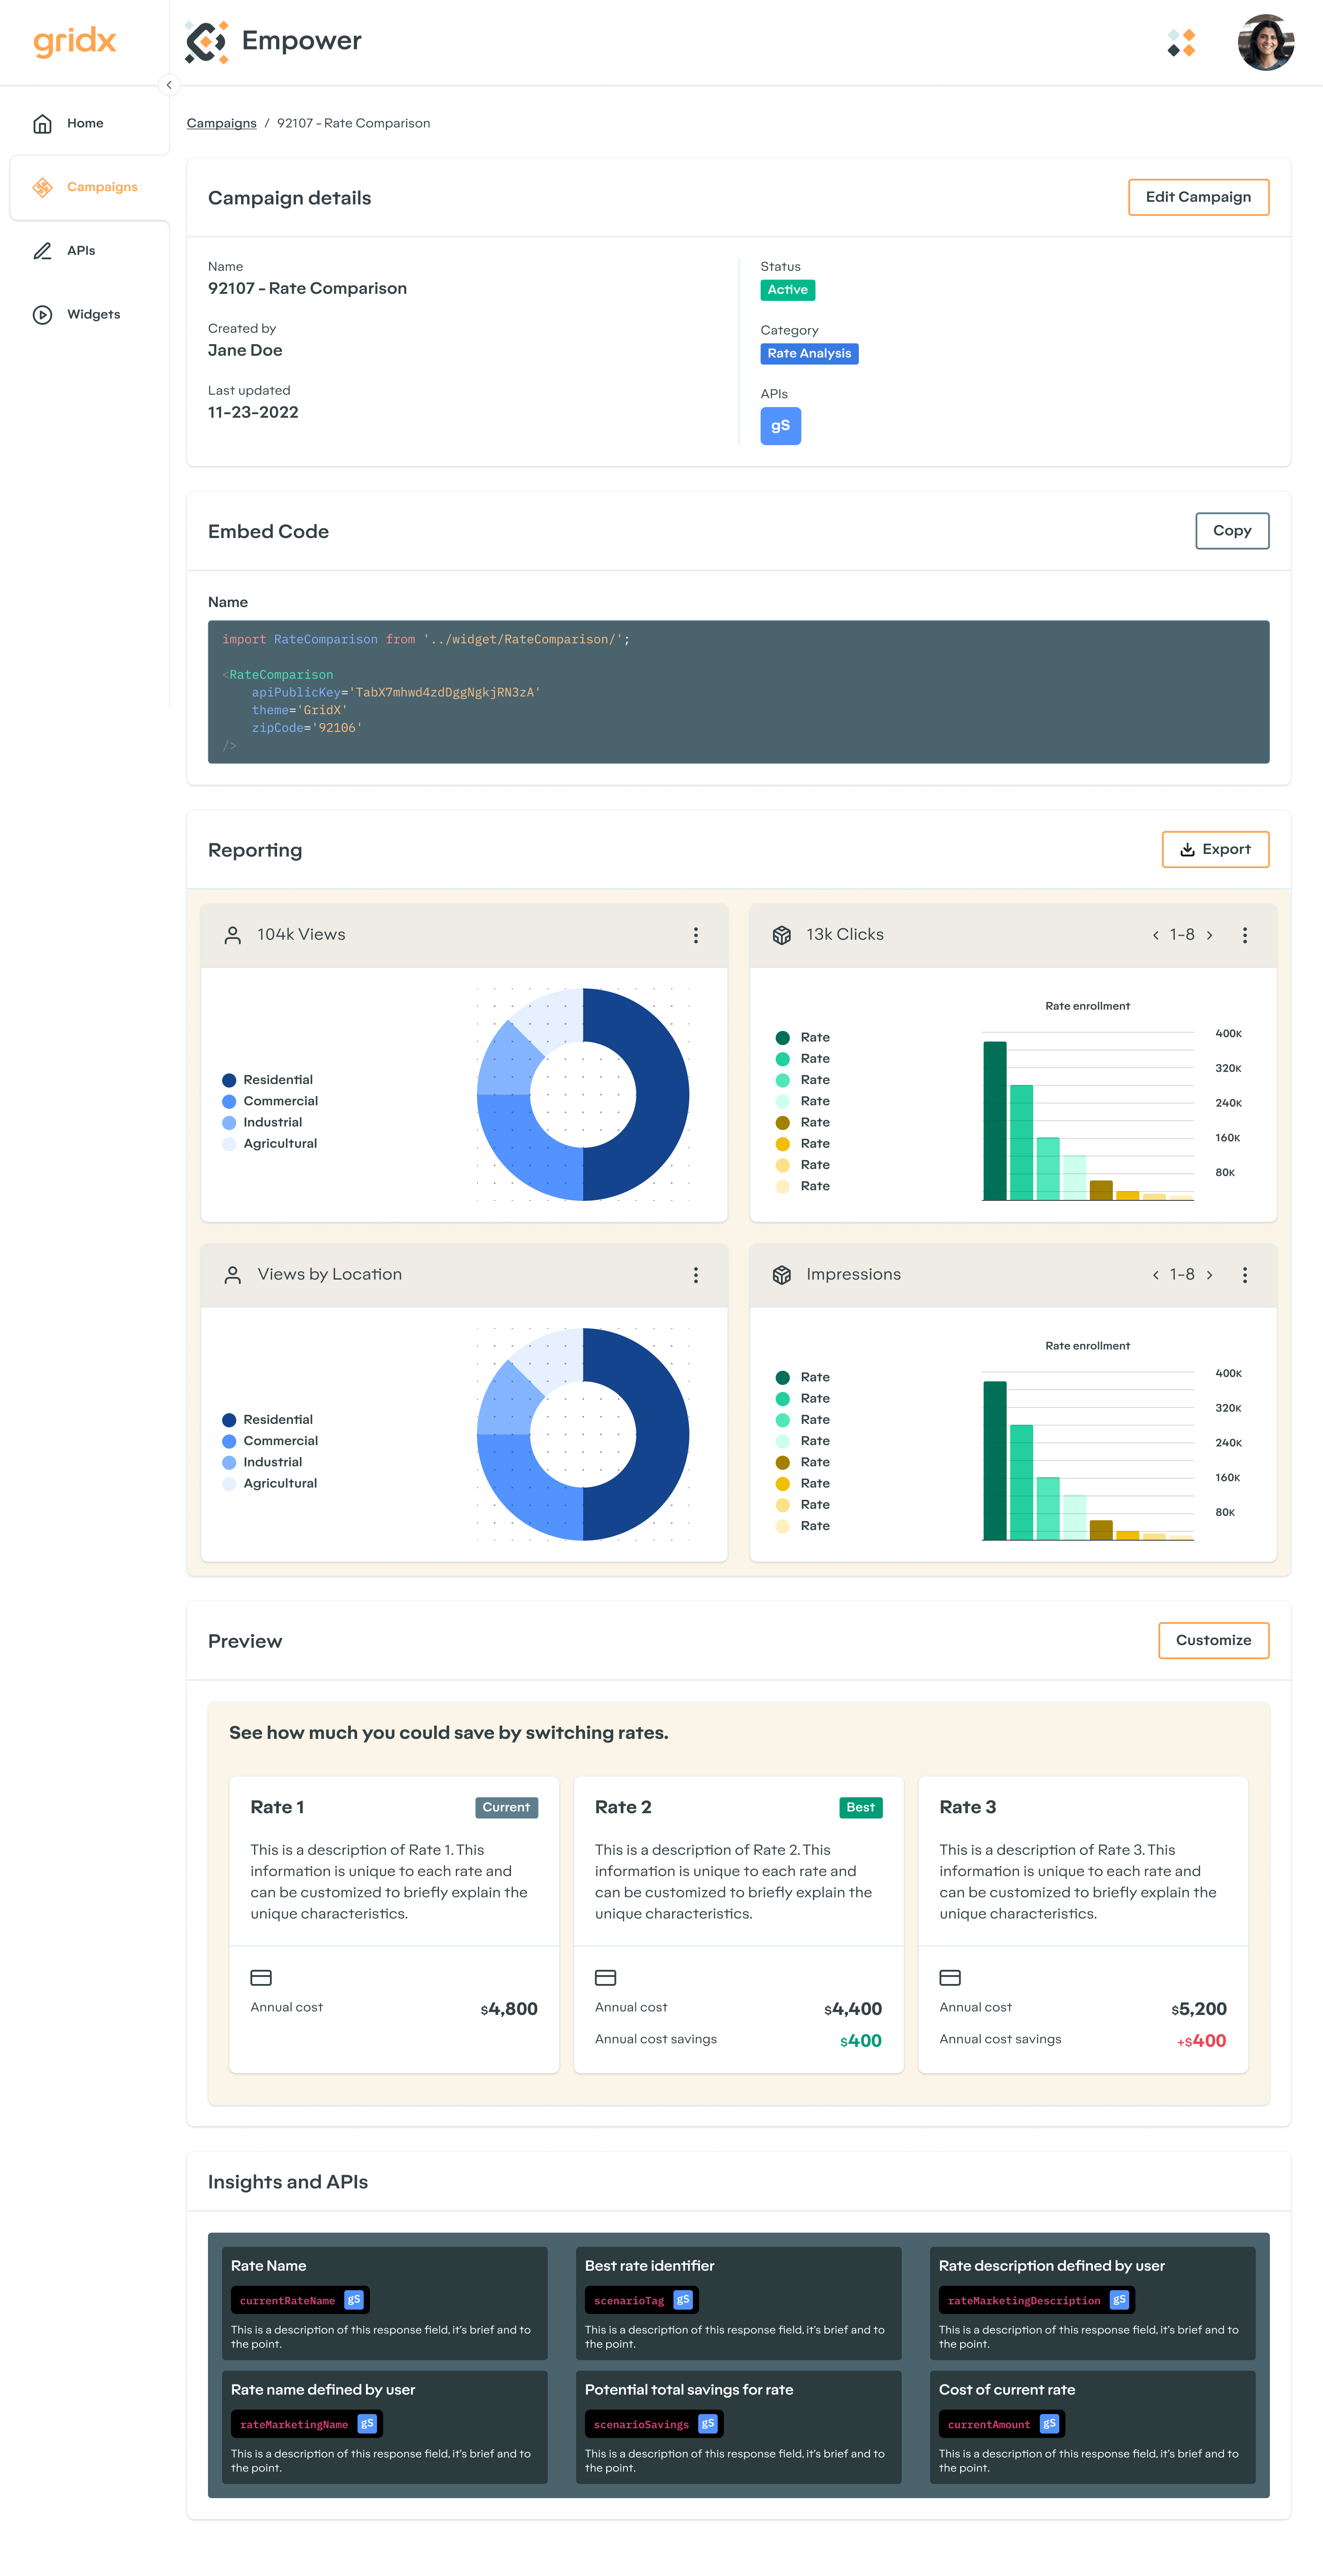Click the $4,400 annual cost value

[852, 2009]
